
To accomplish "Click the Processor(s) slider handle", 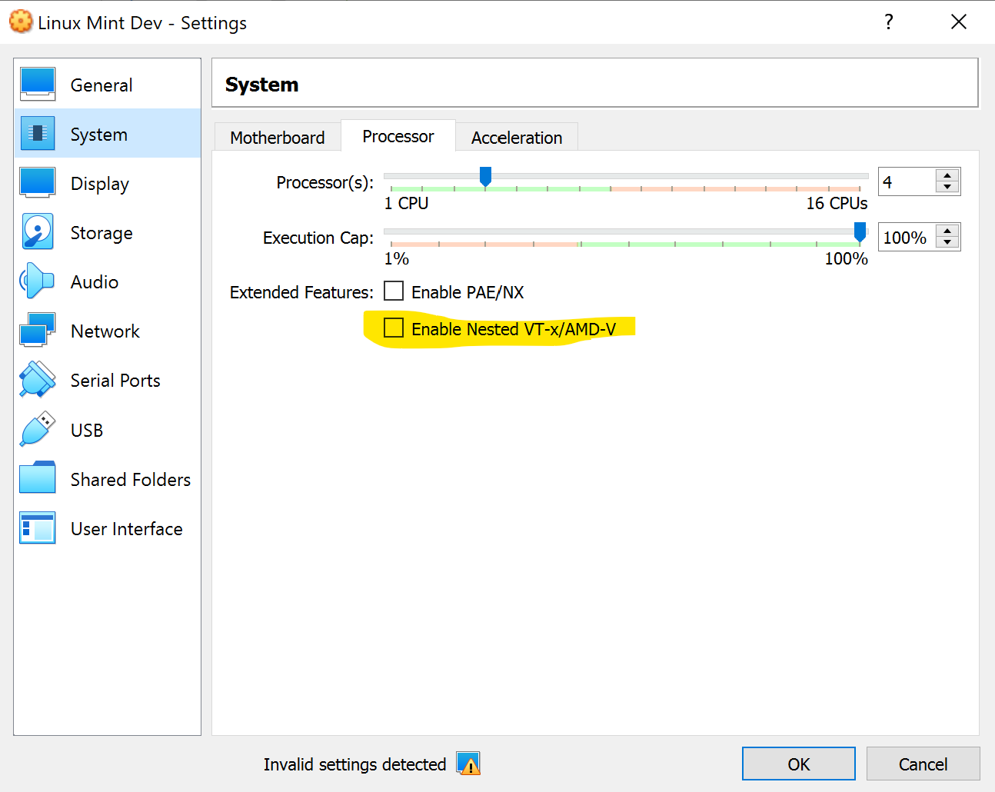I will [485, 176].
